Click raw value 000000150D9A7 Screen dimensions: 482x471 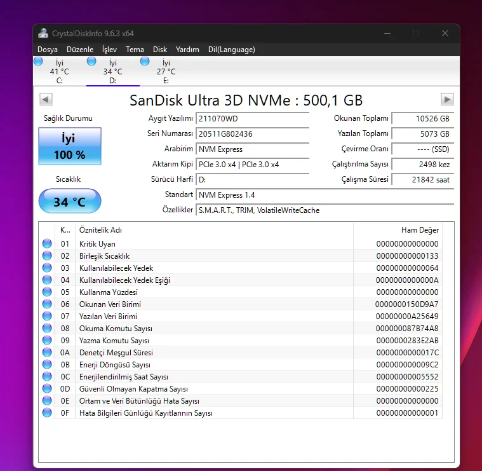coord(406,304)
